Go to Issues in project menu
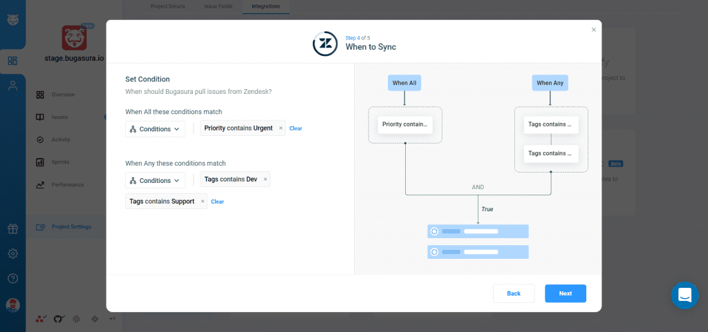This screenshot has height=332, width=708. pyautogui.click(x=59, y=117)
